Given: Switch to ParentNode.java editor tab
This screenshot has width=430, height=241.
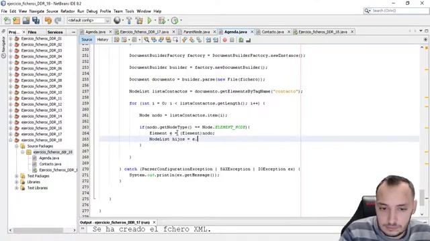Looking at the screenshot, I should coord(196,32).
